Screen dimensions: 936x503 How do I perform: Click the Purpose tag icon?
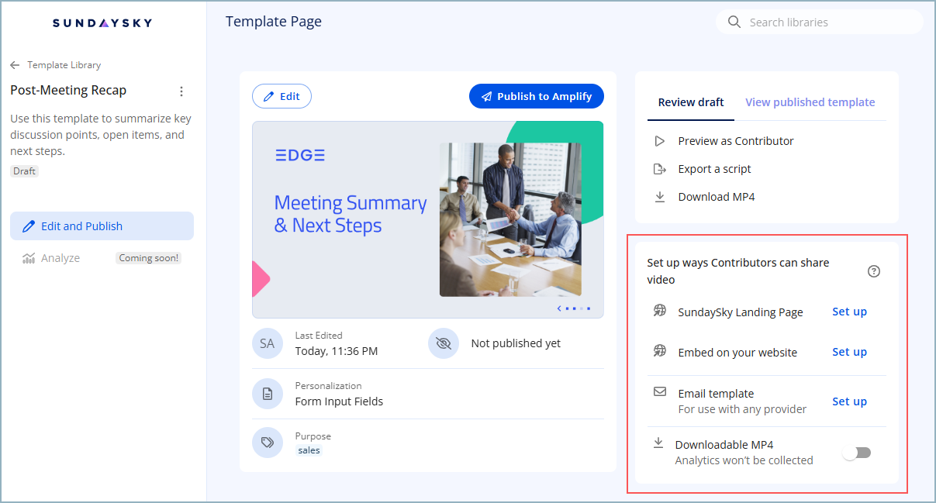(x=268, y=443)
